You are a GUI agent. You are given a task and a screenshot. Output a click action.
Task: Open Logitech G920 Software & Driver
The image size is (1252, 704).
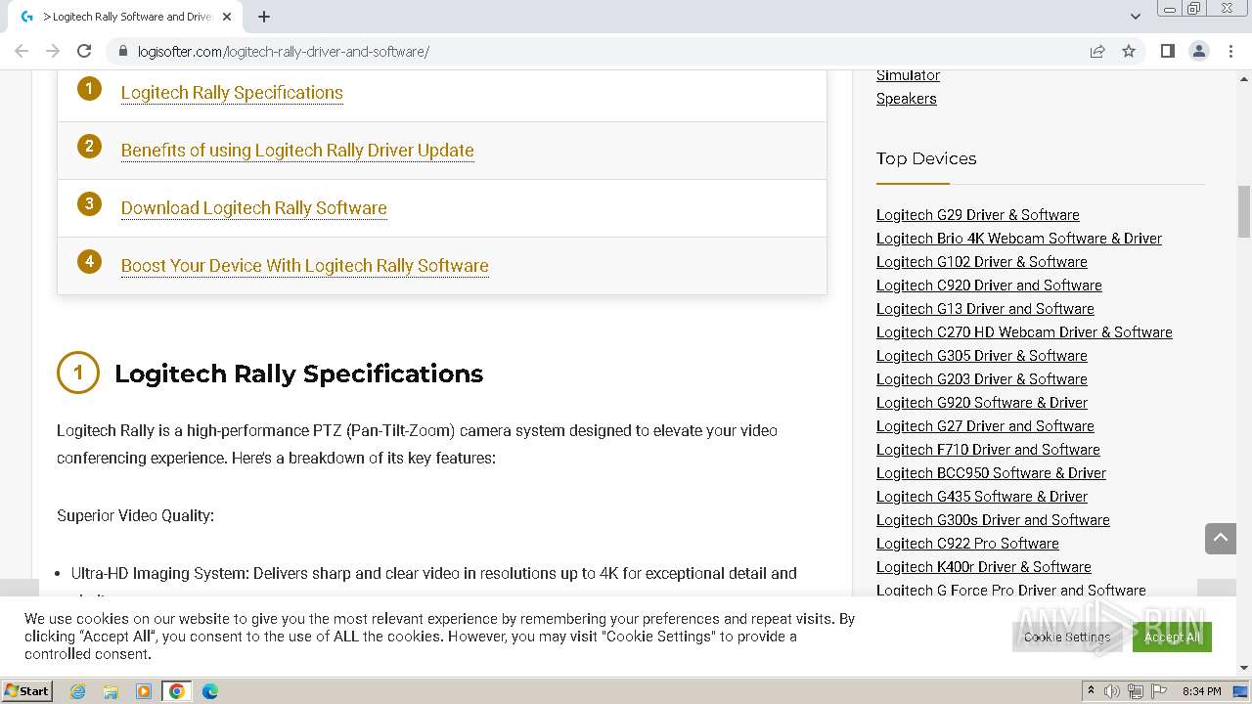(982, 403)
